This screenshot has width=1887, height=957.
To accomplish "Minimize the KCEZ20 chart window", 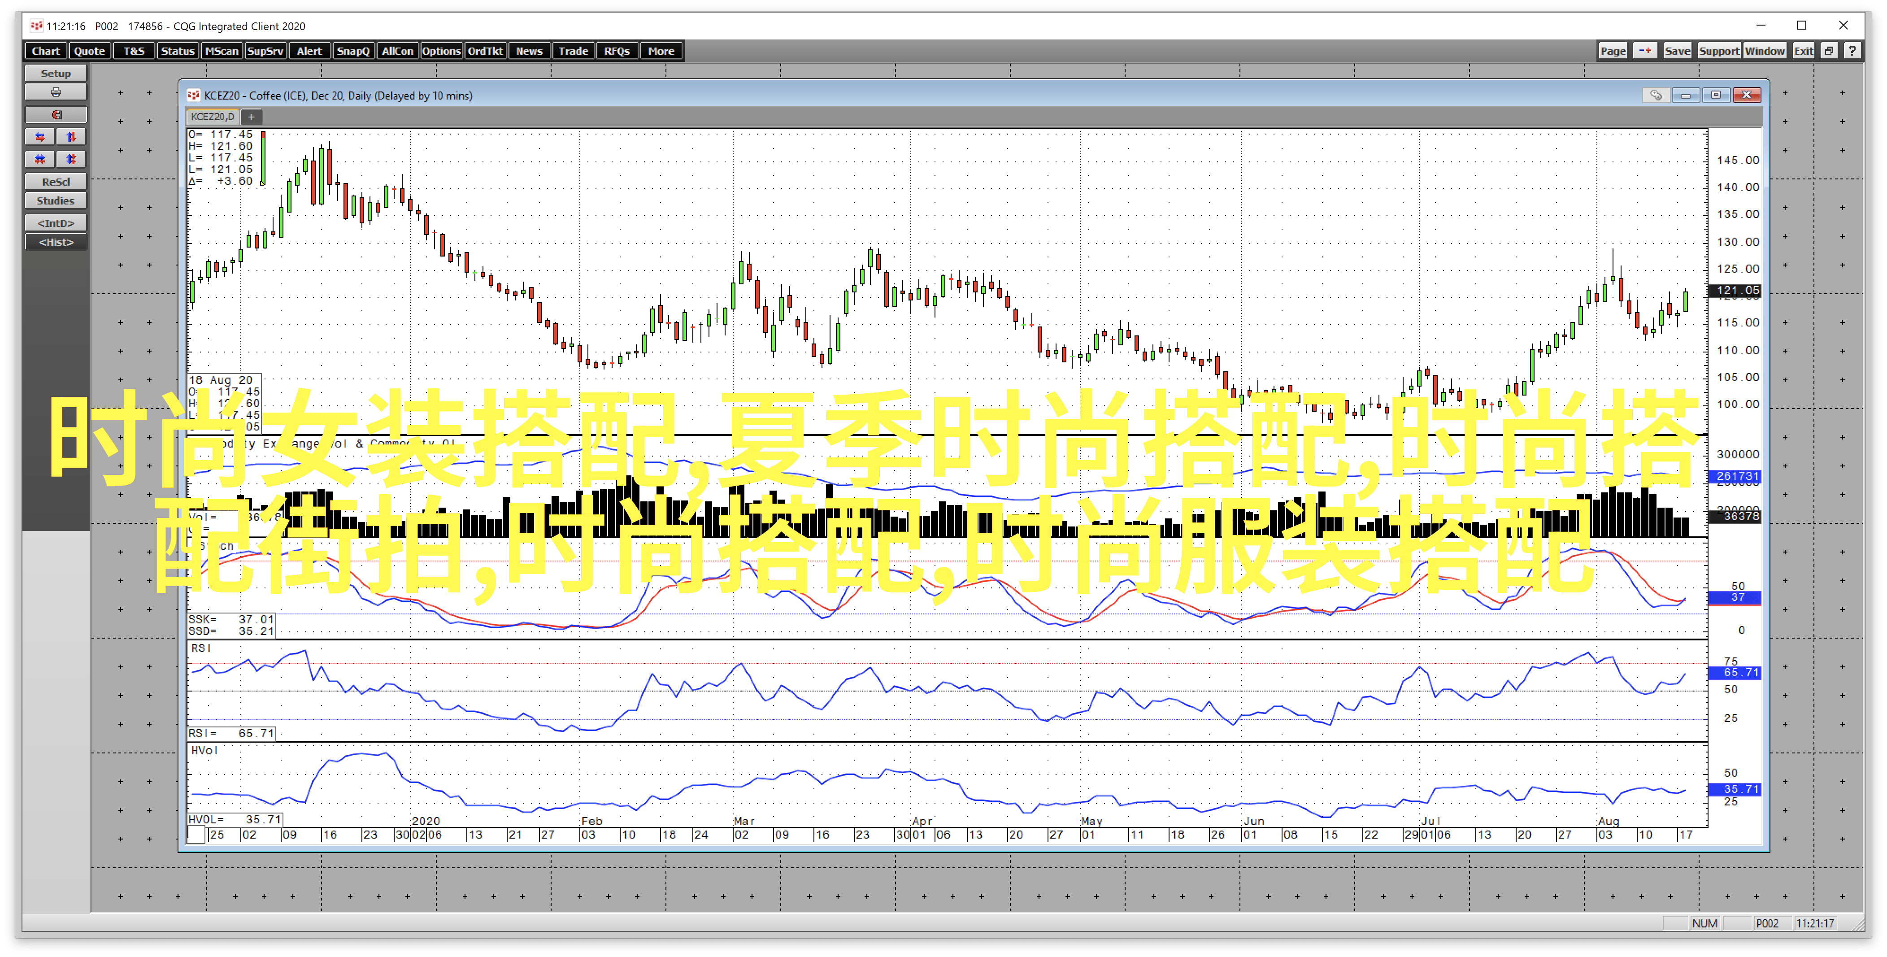I will coord(1686,95).
